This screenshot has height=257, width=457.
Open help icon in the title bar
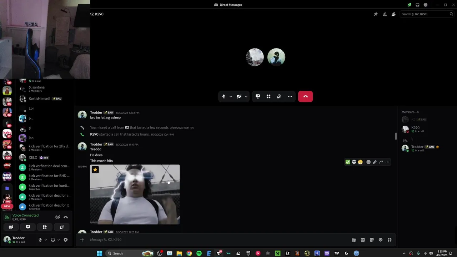[x=426, y=5]
